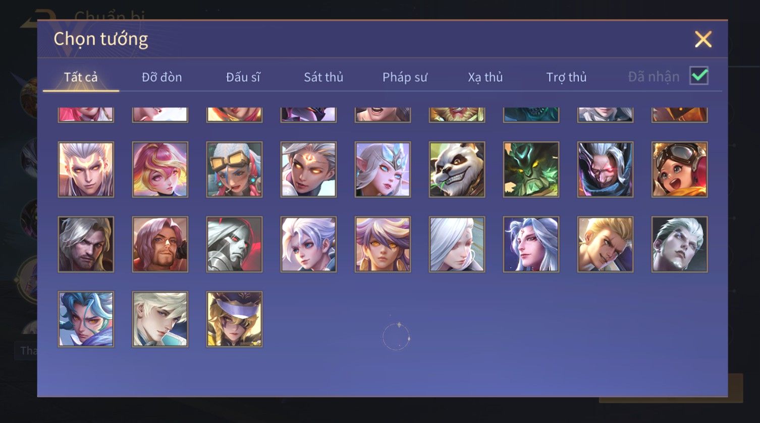Open the Trợ thủ tab
760x423 pixels.
coord(566,77)
